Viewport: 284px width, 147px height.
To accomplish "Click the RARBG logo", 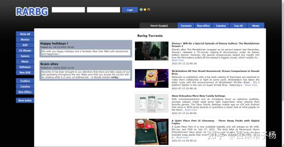I will pyautogui.click(x=32, y=11).
